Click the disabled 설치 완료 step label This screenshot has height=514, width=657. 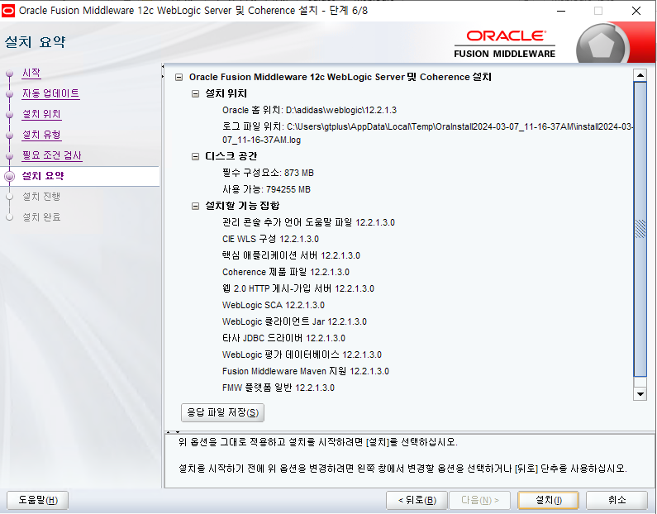pyautogui.click(x=41, y=217)
